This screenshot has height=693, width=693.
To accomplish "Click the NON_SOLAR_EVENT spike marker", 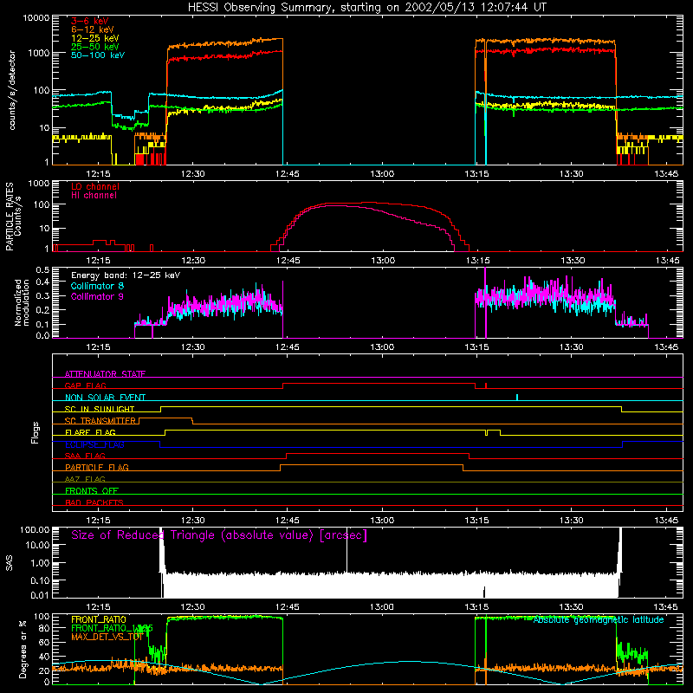I will click(x=517, y=398).
